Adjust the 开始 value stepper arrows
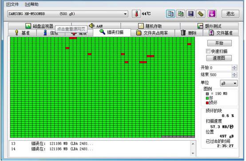The image size is (246, 161). click(x=234, y=68)
